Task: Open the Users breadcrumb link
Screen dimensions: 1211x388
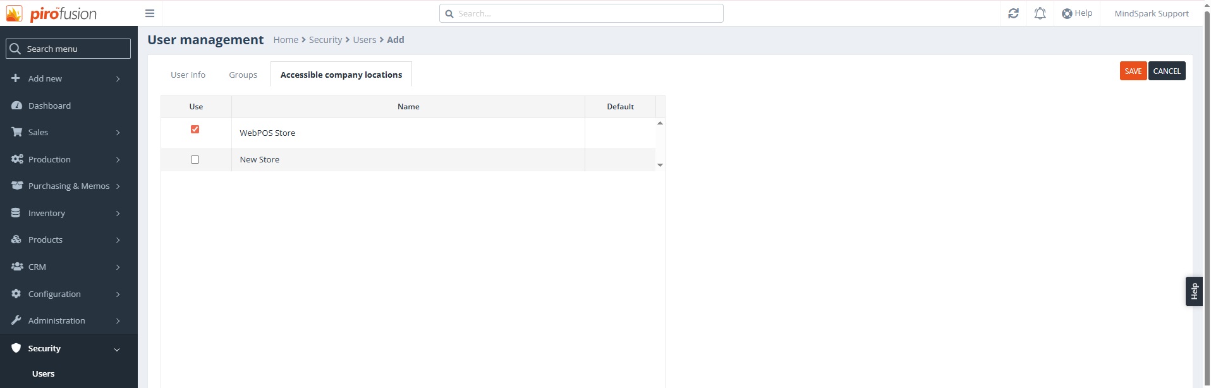Action: [364, 40]
